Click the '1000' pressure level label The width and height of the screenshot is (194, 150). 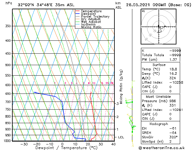click(x=7, y=141)
